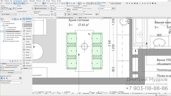This screenshot has width=171, height=96.
Task: Collapse the ПЛАНЫ folder in navigator
Action: pos(2,26)
